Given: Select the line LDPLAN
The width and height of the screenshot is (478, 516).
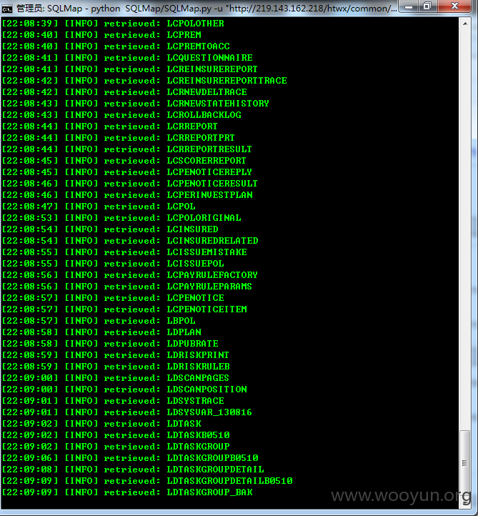Looking at the screenshot, I should 101,332.
